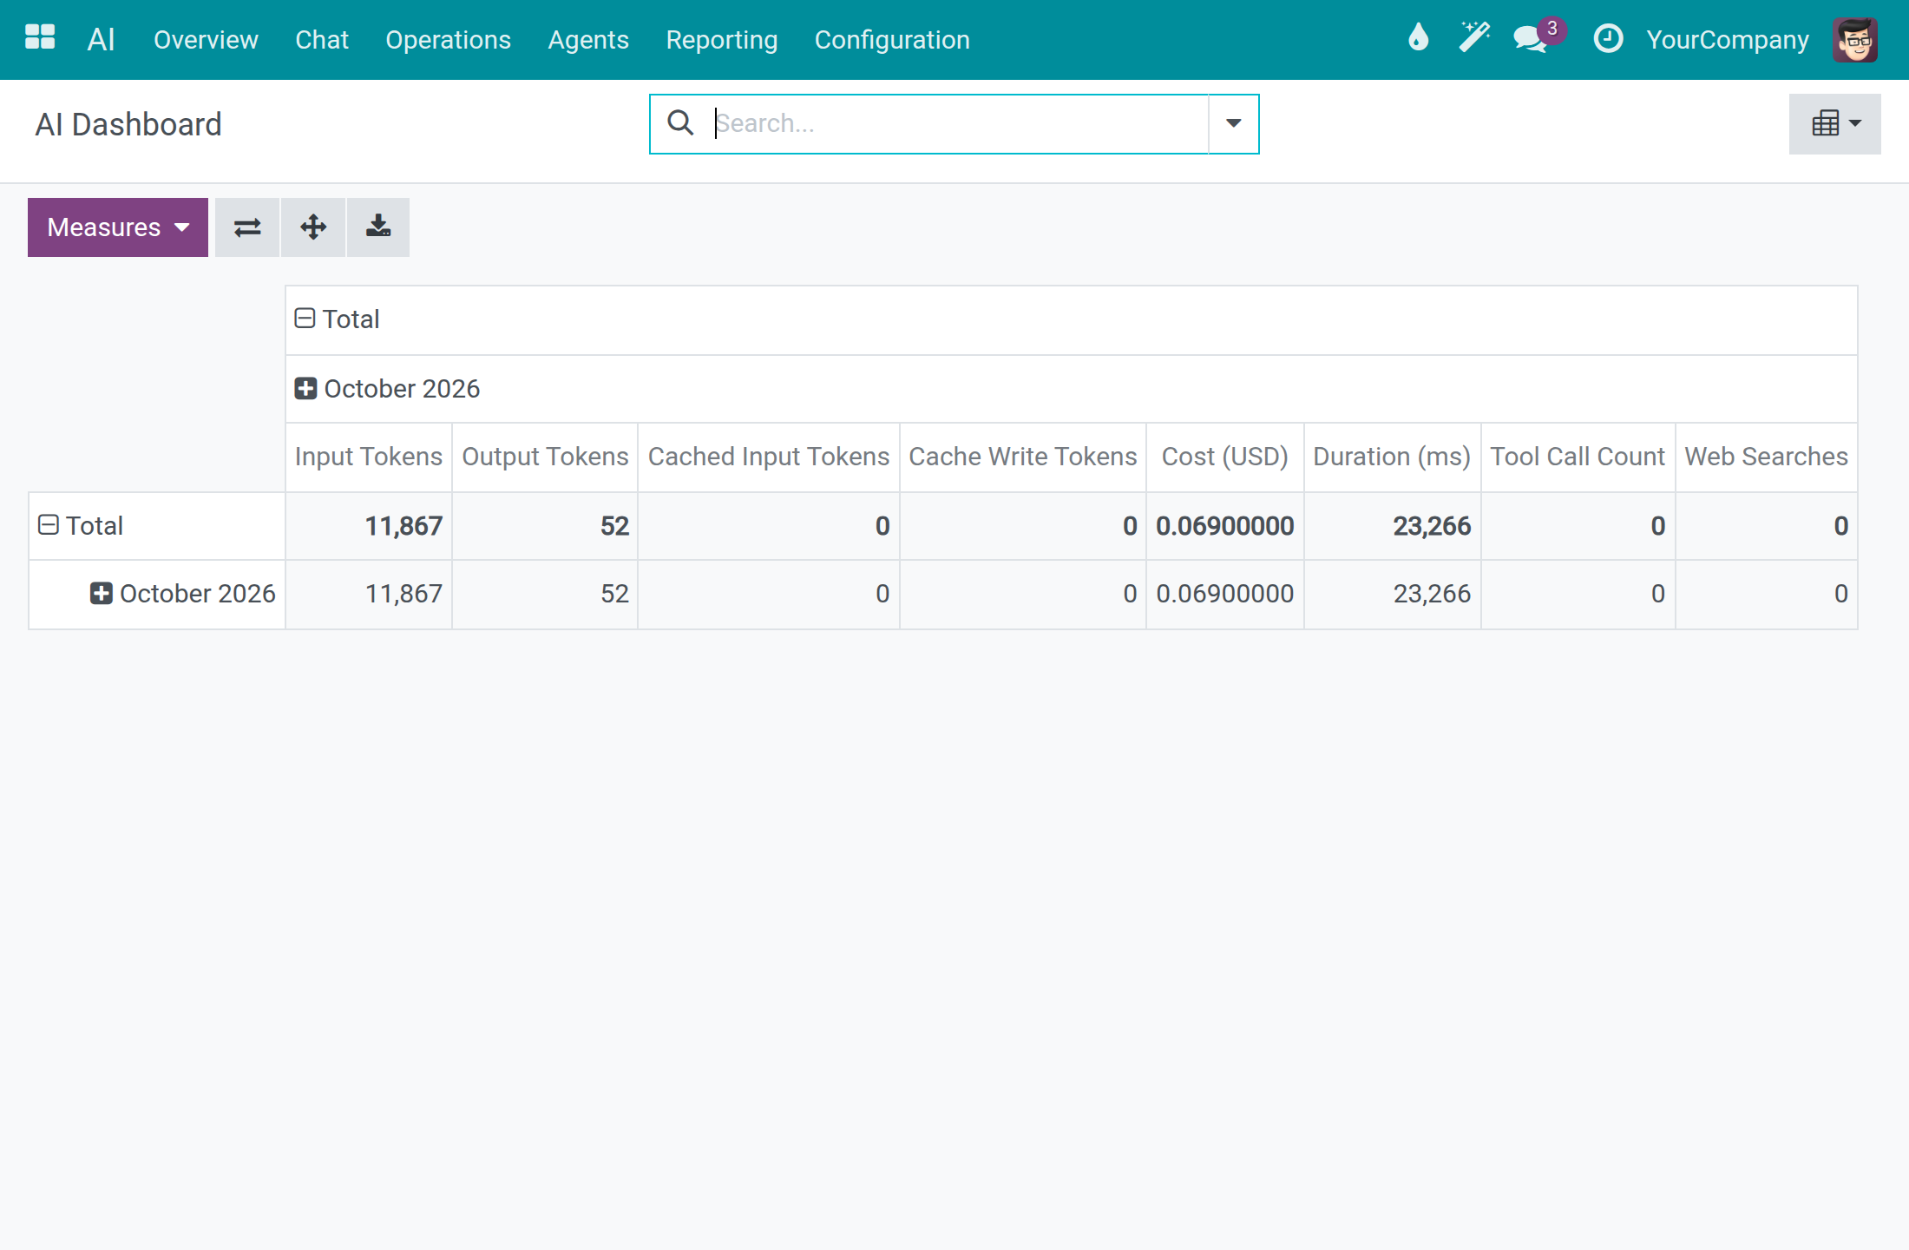This screenshot has height=1250, width=1909.
Task: Open the Agents menu
Action: point(588,40)
